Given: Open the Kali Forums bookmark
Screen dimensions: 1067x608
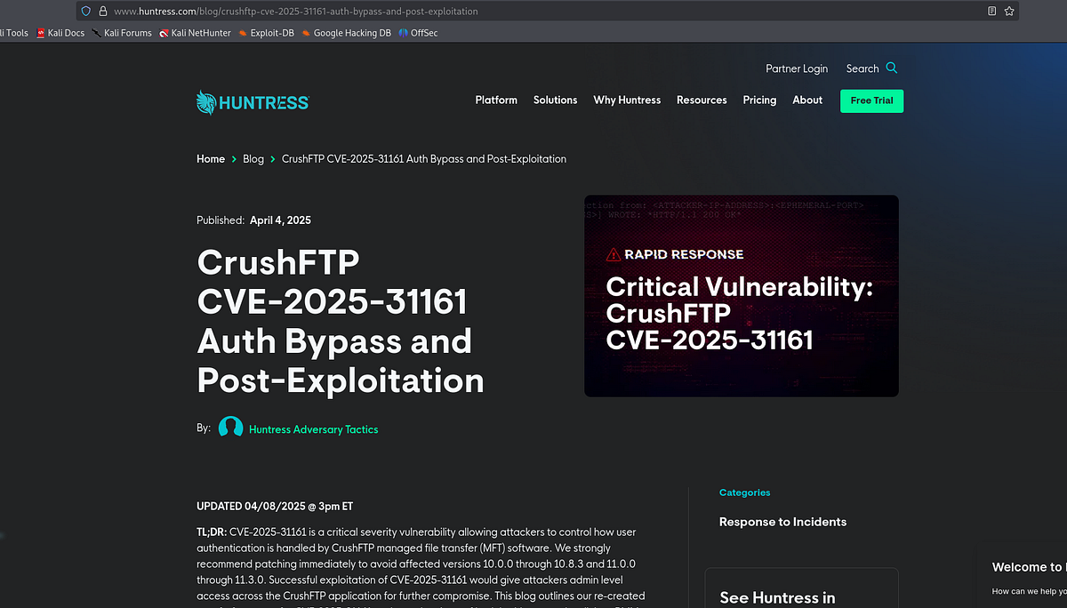Looking at the screenshot, I should [x=122, y=33].
